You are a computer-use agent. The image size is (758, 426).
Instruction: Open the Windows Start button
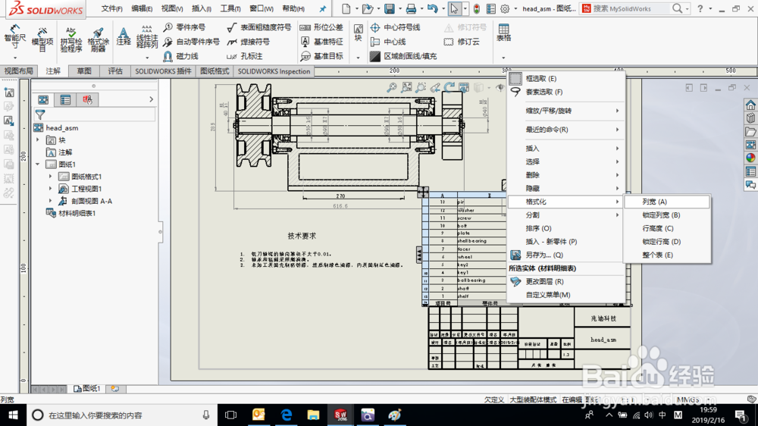coord(13,415)
